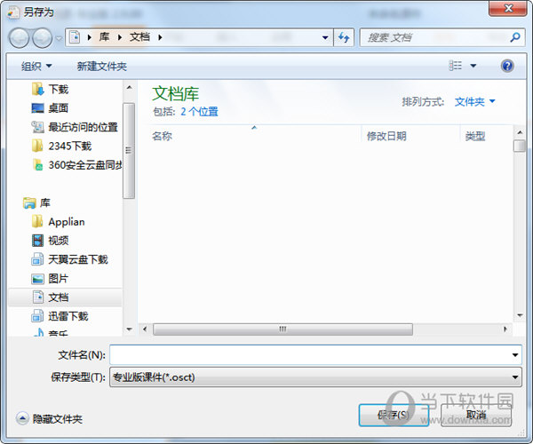Click horizontal scrollbar left arrow
Viewport: 533px width, 444px height.
click(x=145, y=329)
